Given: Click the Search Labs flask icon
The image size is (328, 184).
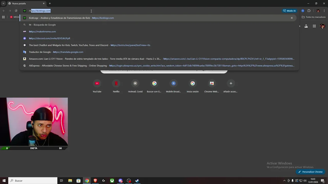Looking at the screenshot, I should pyautogui.click(x=306, y=26).
